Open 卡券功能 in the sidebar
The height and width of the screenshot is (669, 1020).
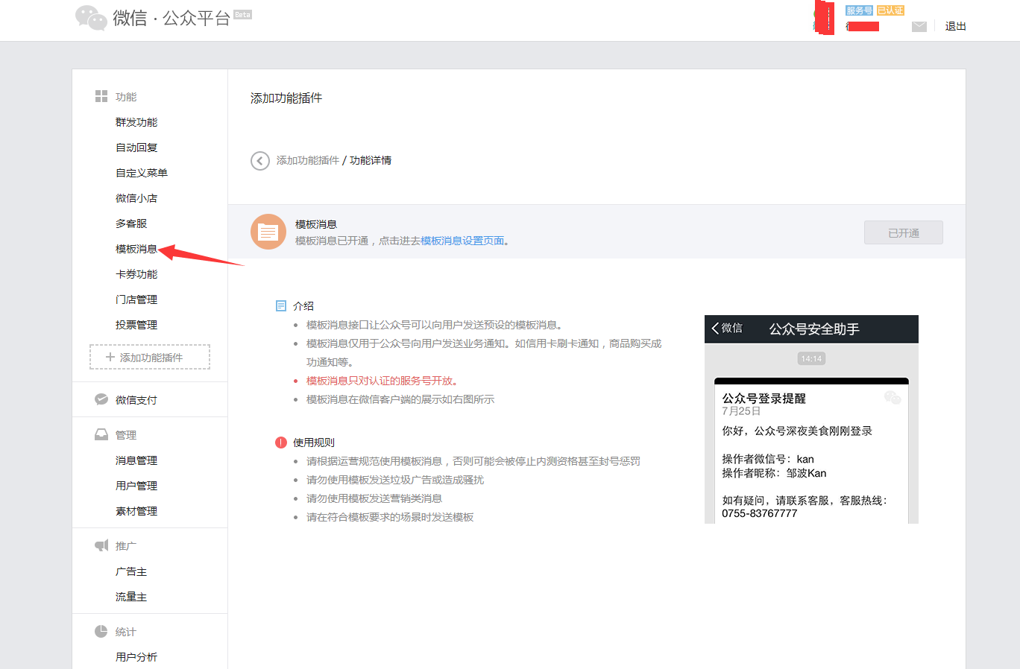(x=136, y=274)
